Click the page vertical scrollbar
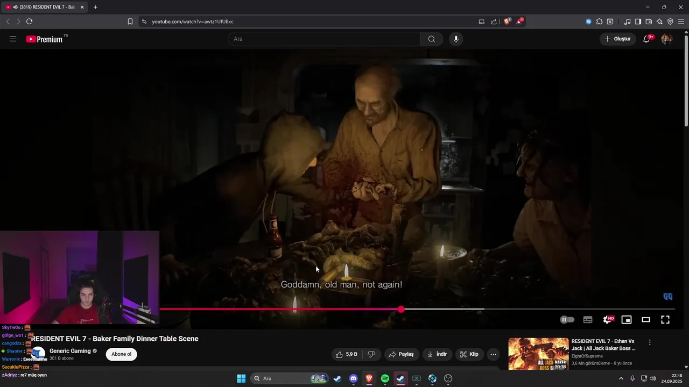 (x=686, y=81)
